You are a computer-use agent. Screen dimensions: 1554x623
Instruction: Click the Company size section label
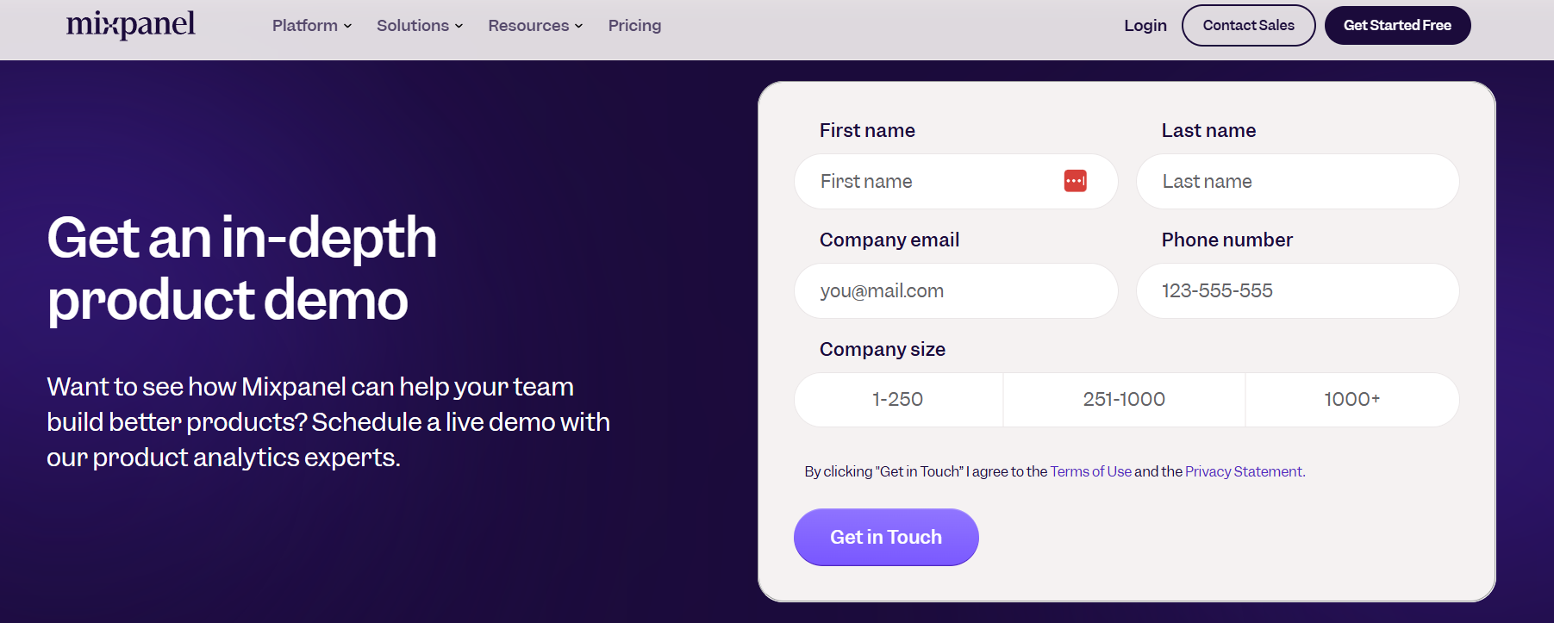click(882, 349)
